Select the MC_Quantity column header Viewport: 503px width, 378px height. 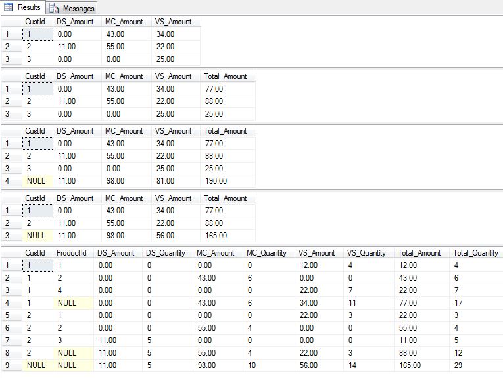[269, 253]
